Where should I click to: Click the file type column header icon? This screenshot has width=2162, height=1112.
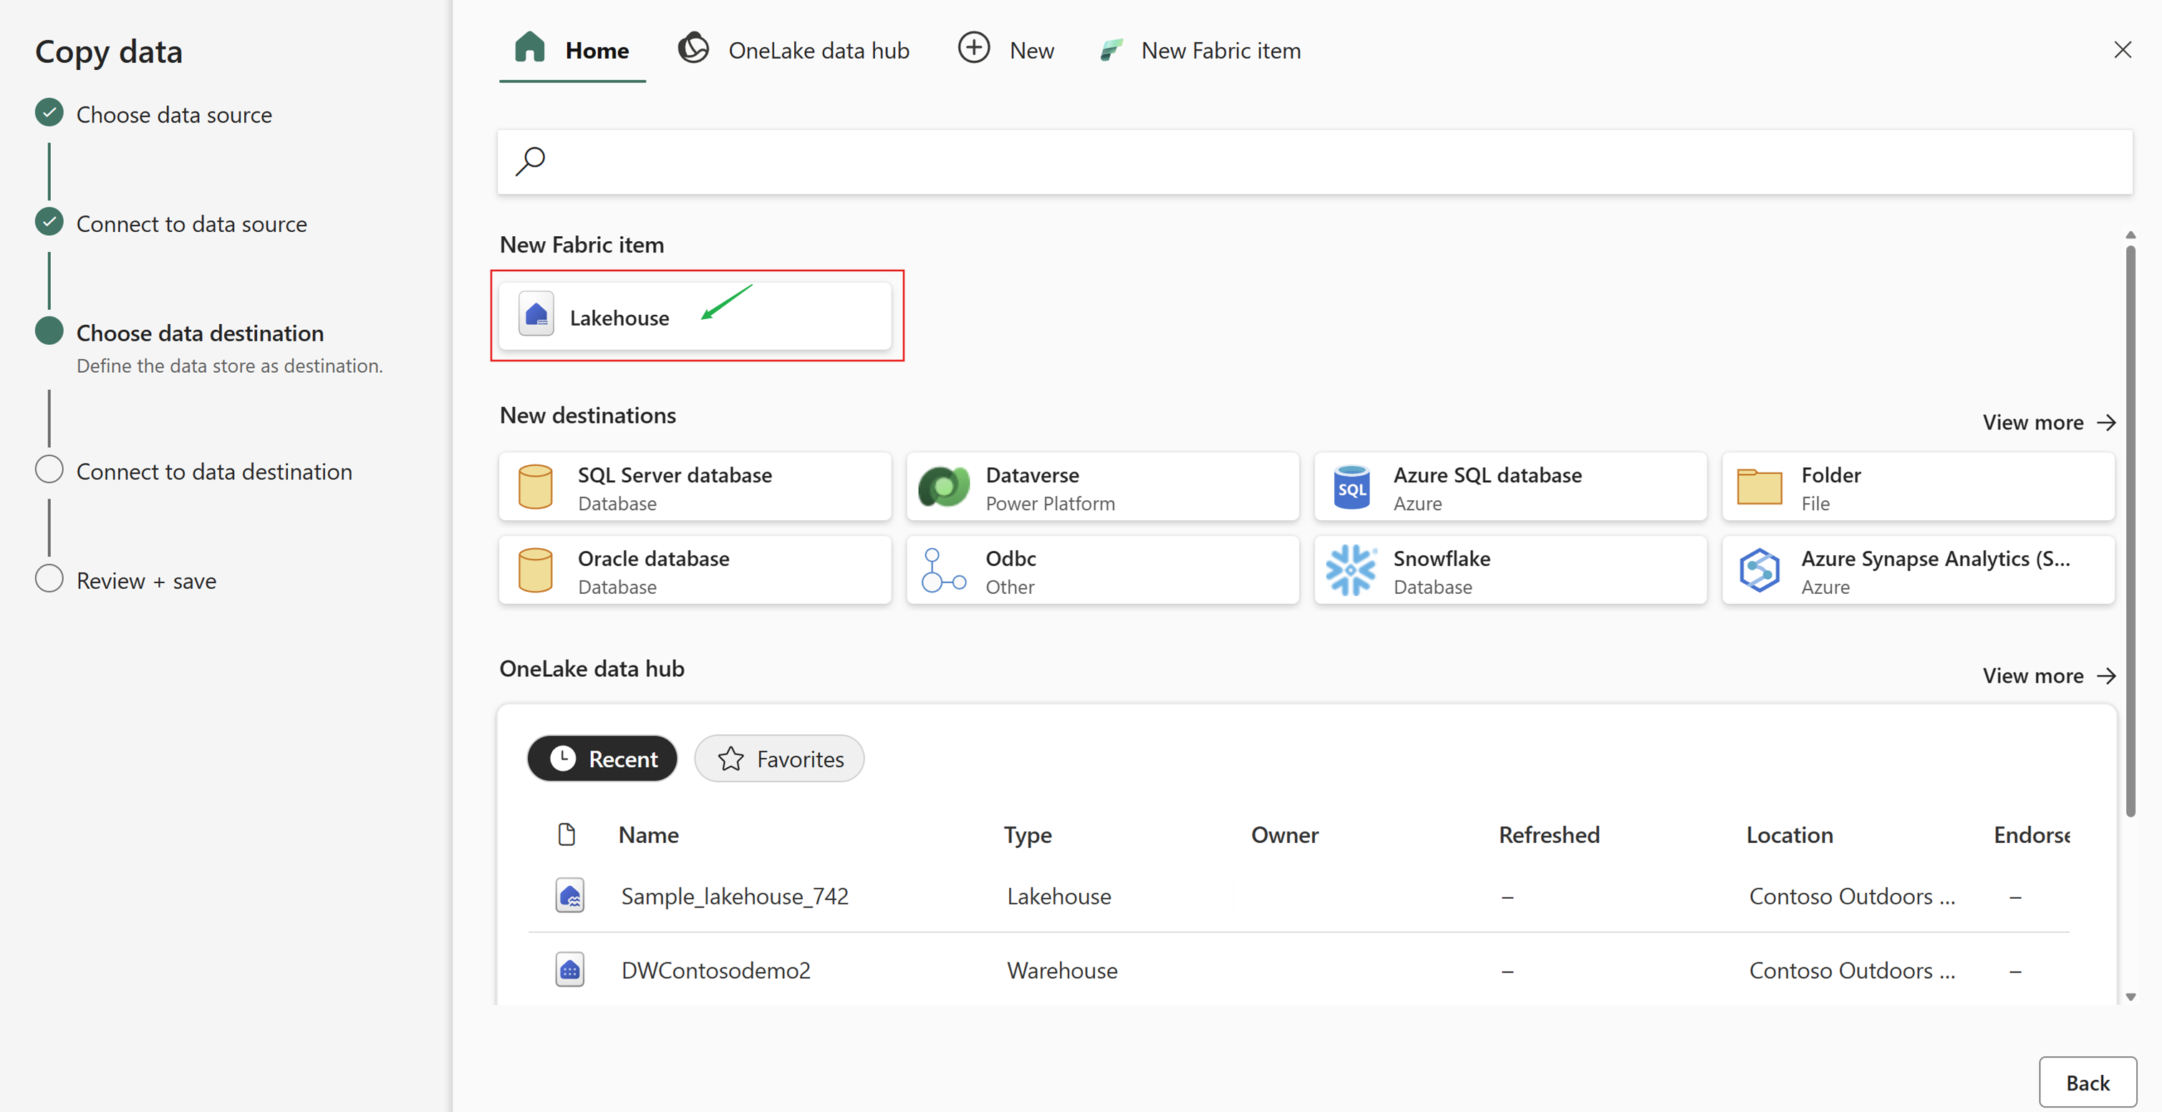pyautogui.click(x=566, y=834)
